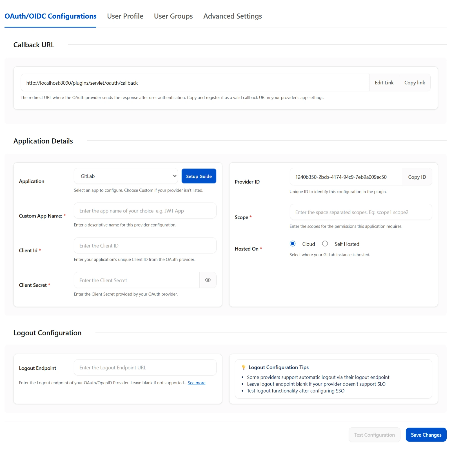This screenshot has height=451, width=452.
Task: Click the Scope input field
Action: tap(360, 212)
